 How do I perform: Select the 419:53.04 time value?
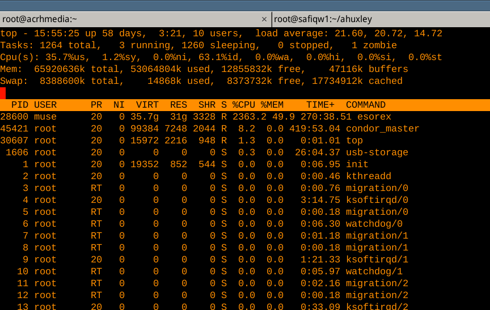tap(315, 129)
